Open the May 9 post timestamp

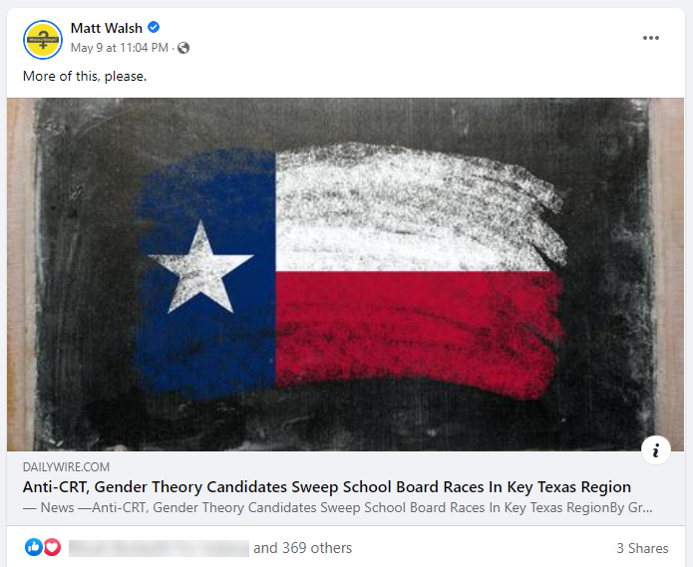pos(119,48)
